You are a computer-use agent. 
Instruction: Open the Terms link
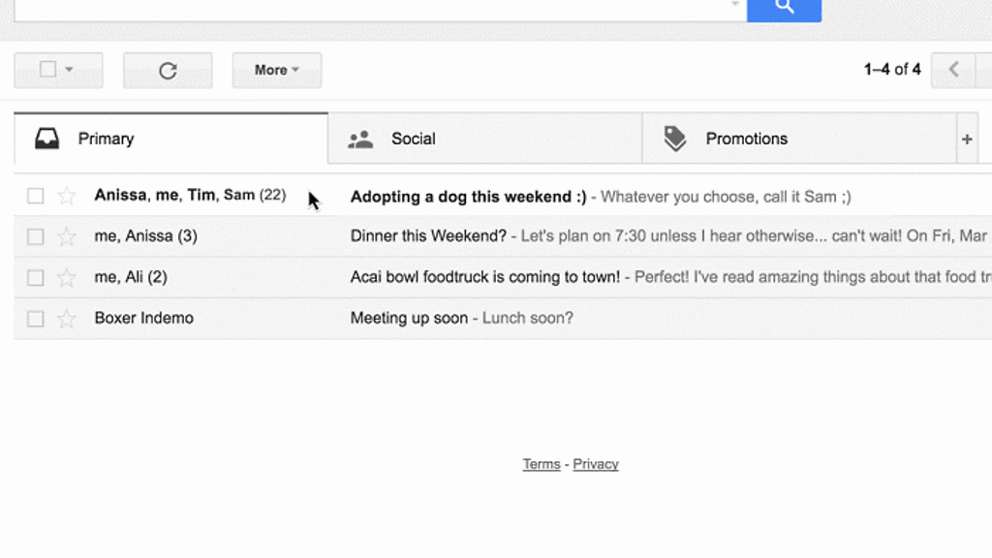pos(542,464)
